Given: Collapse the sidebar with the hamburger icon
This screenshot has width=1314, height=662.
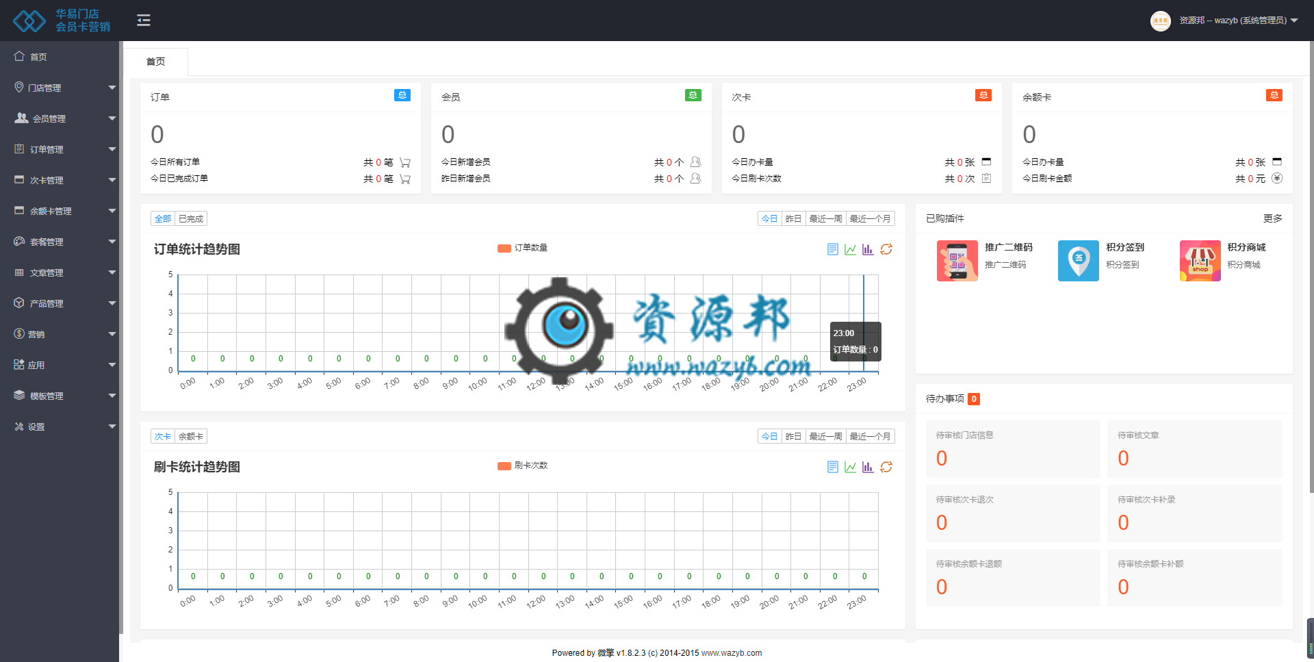Looking at the screenshot, I should pos(144,21).
